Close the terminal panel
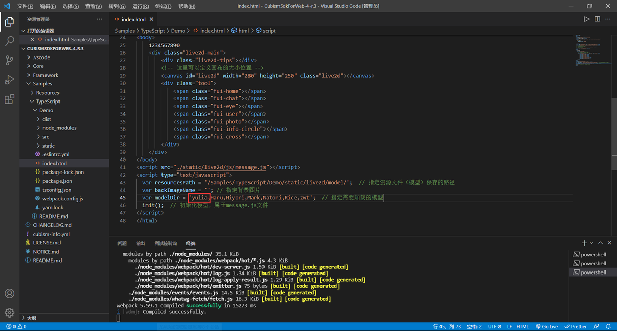 point(609,243)
